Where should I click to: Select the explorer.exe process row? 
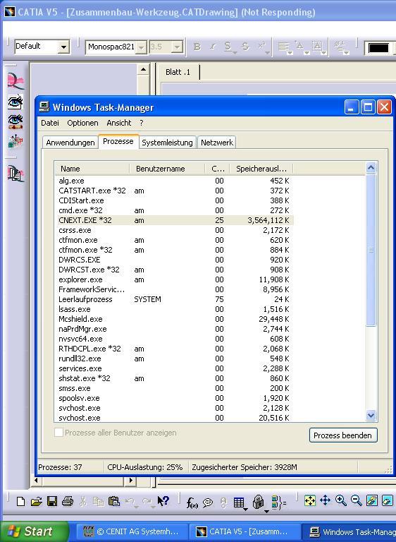(175, 279)
